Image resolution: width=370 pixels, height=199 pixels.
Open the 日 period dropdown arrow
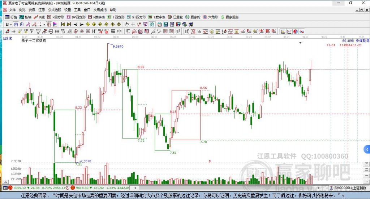11,24
